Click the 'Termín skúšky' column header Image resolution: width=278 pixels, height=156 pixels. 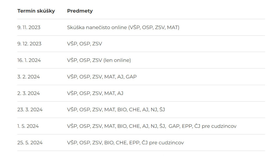[36, 11]
